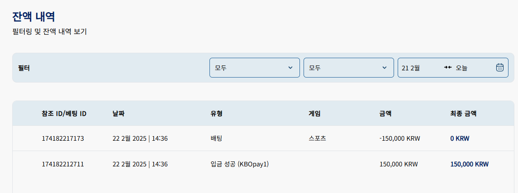
Task: Click the 날짜 column header
Action: tap(118, 114)
